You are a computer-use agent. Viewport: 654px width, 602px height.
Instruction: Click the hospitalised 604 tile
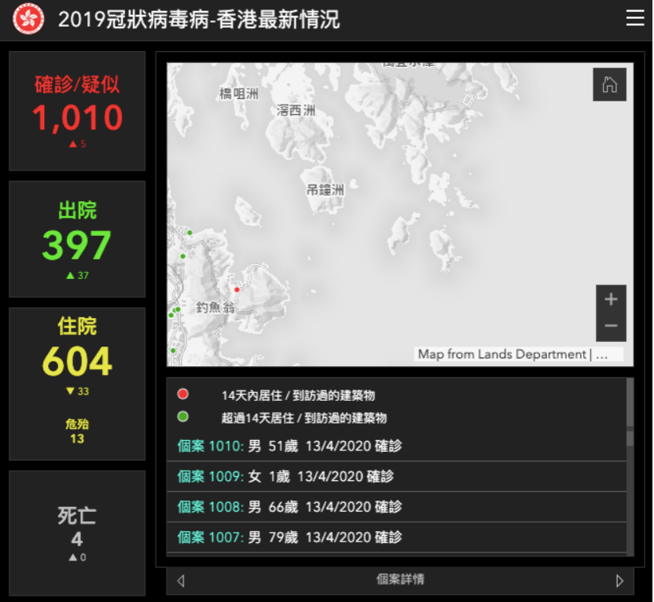(77, 384)
